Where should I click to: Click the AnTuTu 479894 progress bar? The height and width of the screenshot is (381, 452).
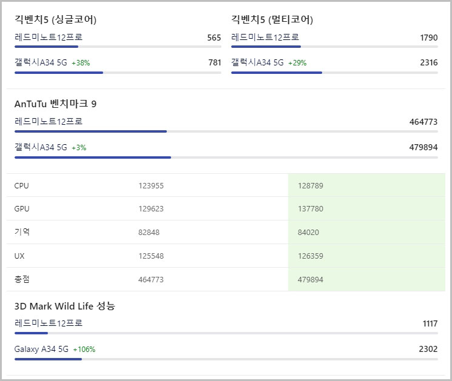tap(226, 157)
